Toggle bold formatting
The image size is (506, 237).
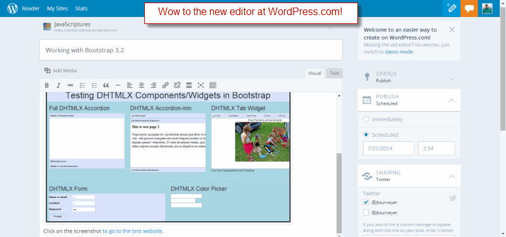pos(47,85)
